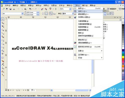Select the Ellipse tool
This screenshot has height=98, width=125.
pos(3,44)
